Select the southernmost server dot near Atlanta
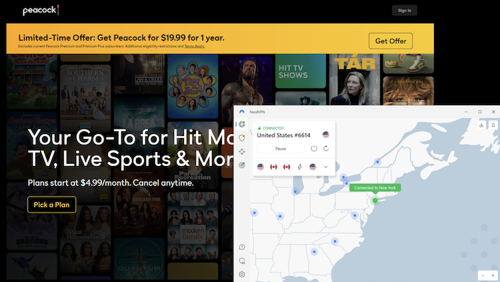 pyautogui.click(x=314, y=252)
